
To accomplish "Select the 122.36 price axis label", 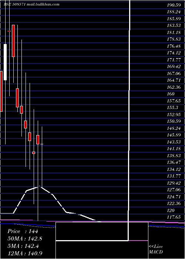I will click(x=174, y=203).
